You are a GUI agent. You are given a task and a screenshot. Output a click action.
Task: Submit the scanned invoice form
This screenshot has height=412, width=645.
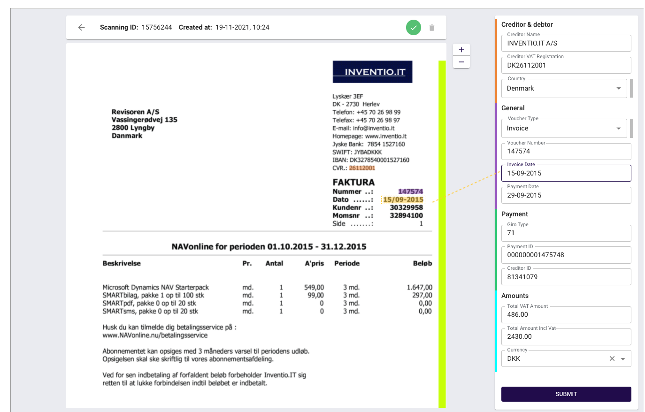[x=566, y=394]
